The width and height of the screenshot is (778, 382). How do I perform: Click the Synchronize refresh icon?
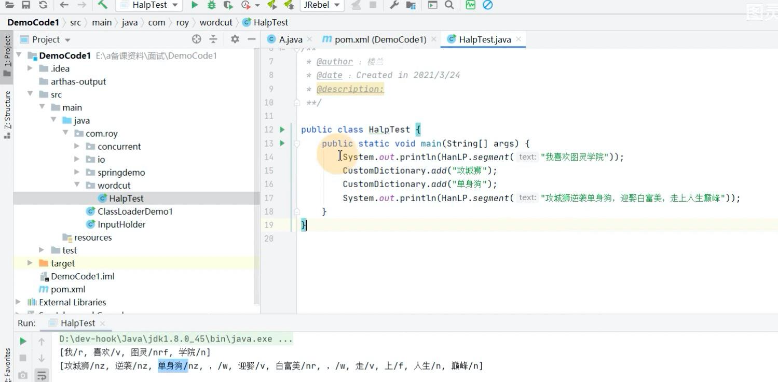(43, 5)
